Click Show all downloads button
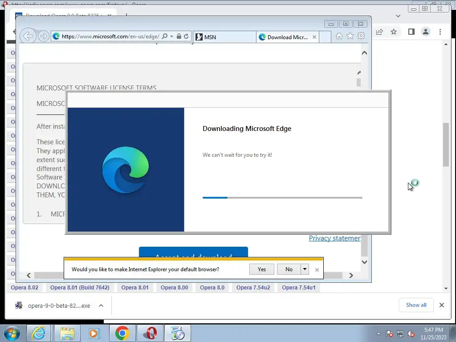The height and width of the screenshot is (342, 456). tap(416, 305)
